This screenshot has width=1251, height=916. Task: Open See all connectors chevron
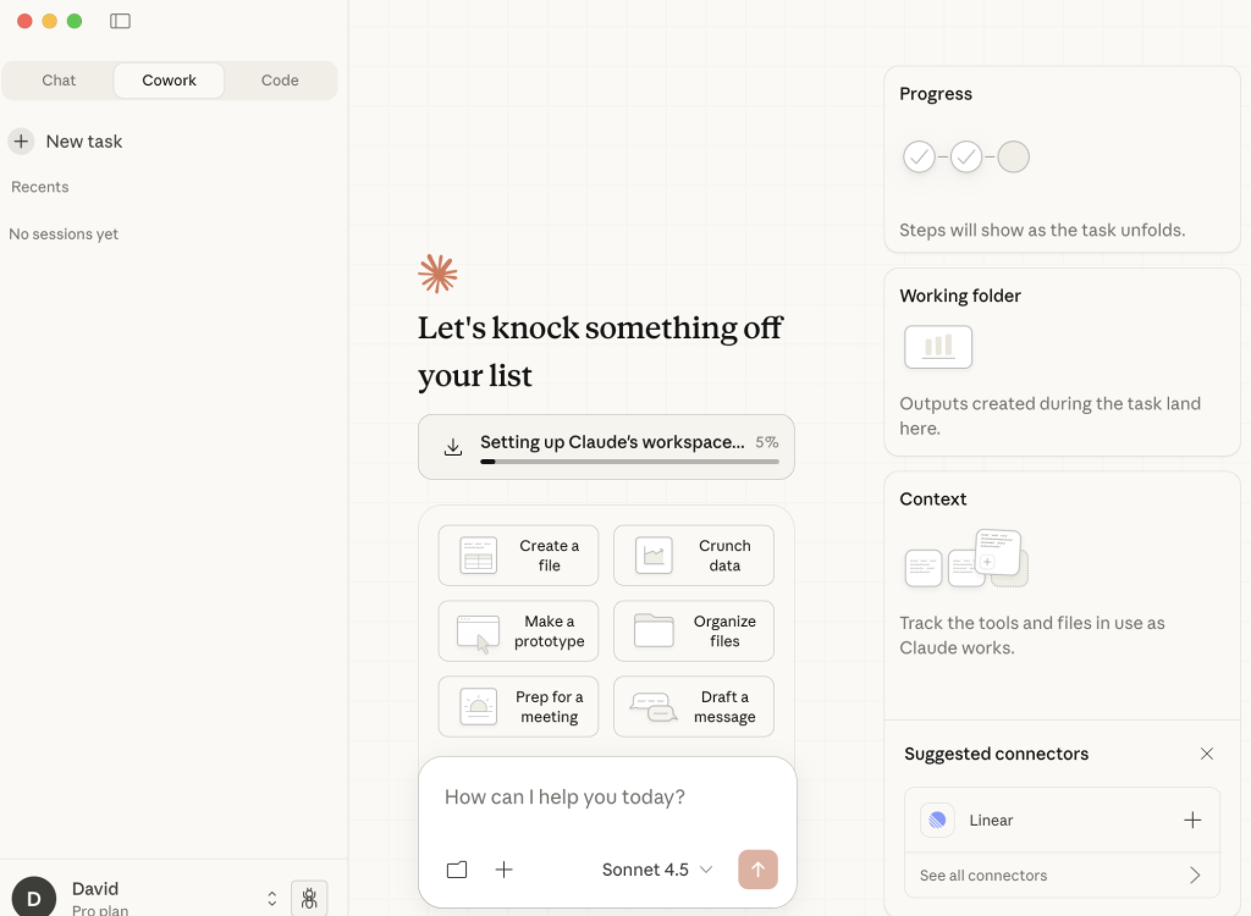tap(1195, 875)
